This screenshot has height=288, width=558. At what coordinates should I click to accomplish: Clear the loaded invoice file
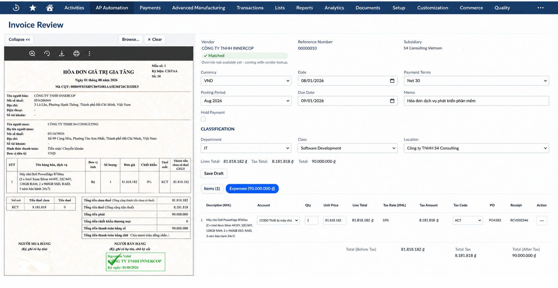(155, 39)
